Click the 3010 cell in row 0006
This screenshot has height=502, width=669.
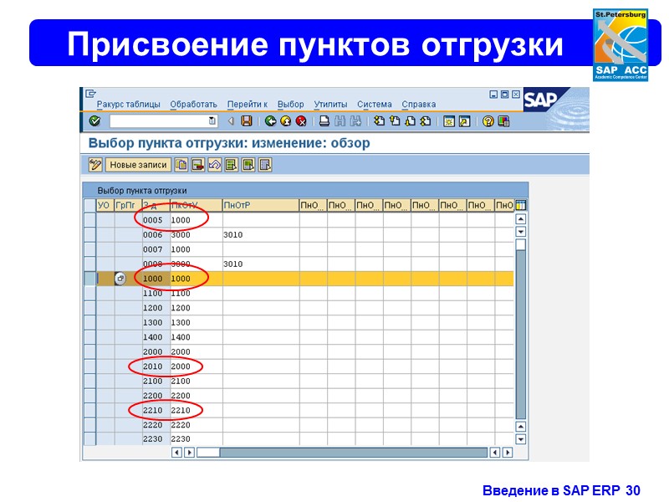tap(261, 235)
